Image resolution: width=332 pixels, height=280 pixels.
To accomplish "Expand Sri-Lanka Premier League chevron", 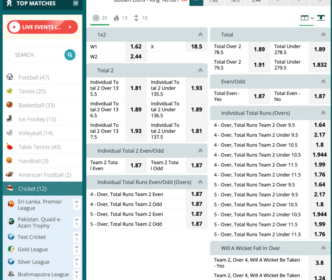I will [x=77, y=204].
